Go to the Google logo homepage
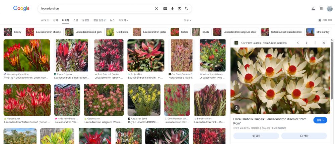335x144 pixels. tap(21, 8)
